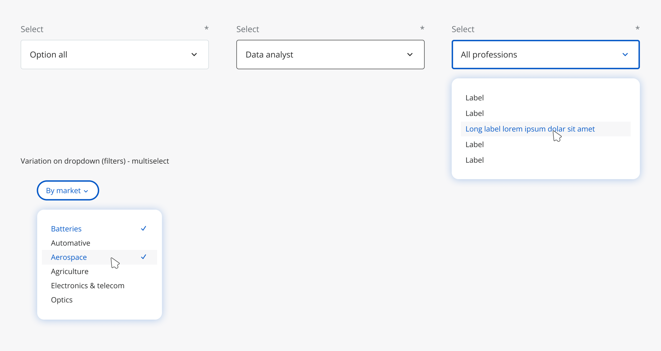Click the checkmark next to Aerospace

point(144,257)
